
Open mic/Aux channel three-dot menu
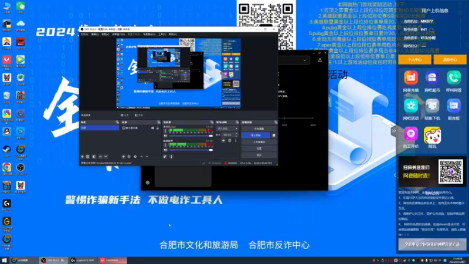click(x=165, y=131)
